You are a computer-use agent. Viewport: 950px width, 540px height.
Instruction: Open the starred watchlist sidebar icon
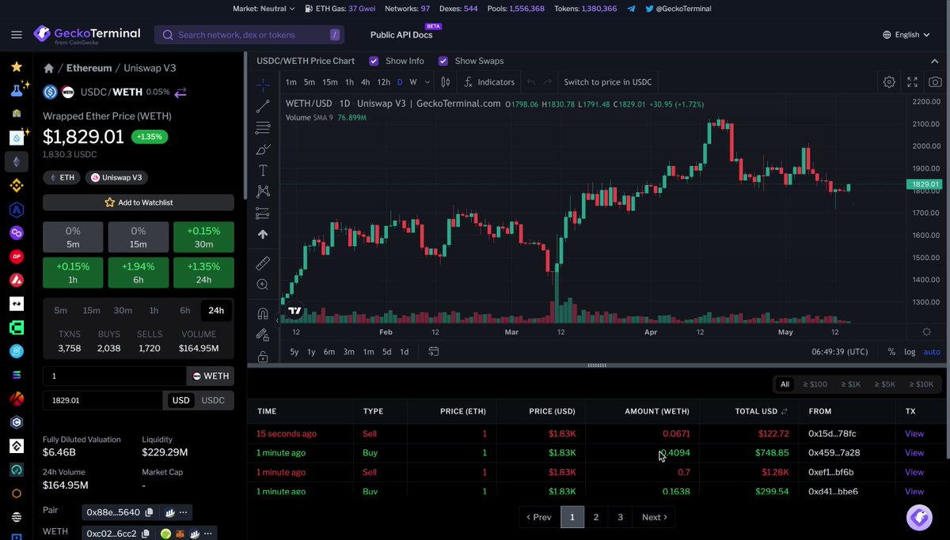click(x=17, y=67)
